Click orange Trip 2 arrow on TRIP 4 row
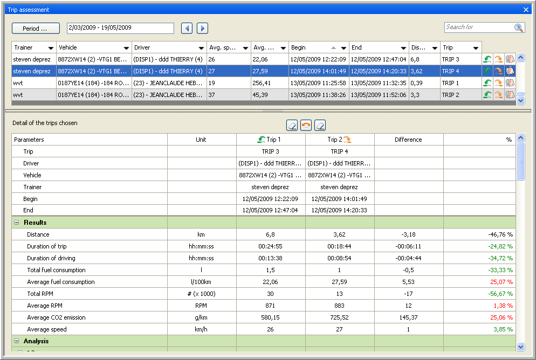This screenshot has height=360, width=536. coord(499,71)
